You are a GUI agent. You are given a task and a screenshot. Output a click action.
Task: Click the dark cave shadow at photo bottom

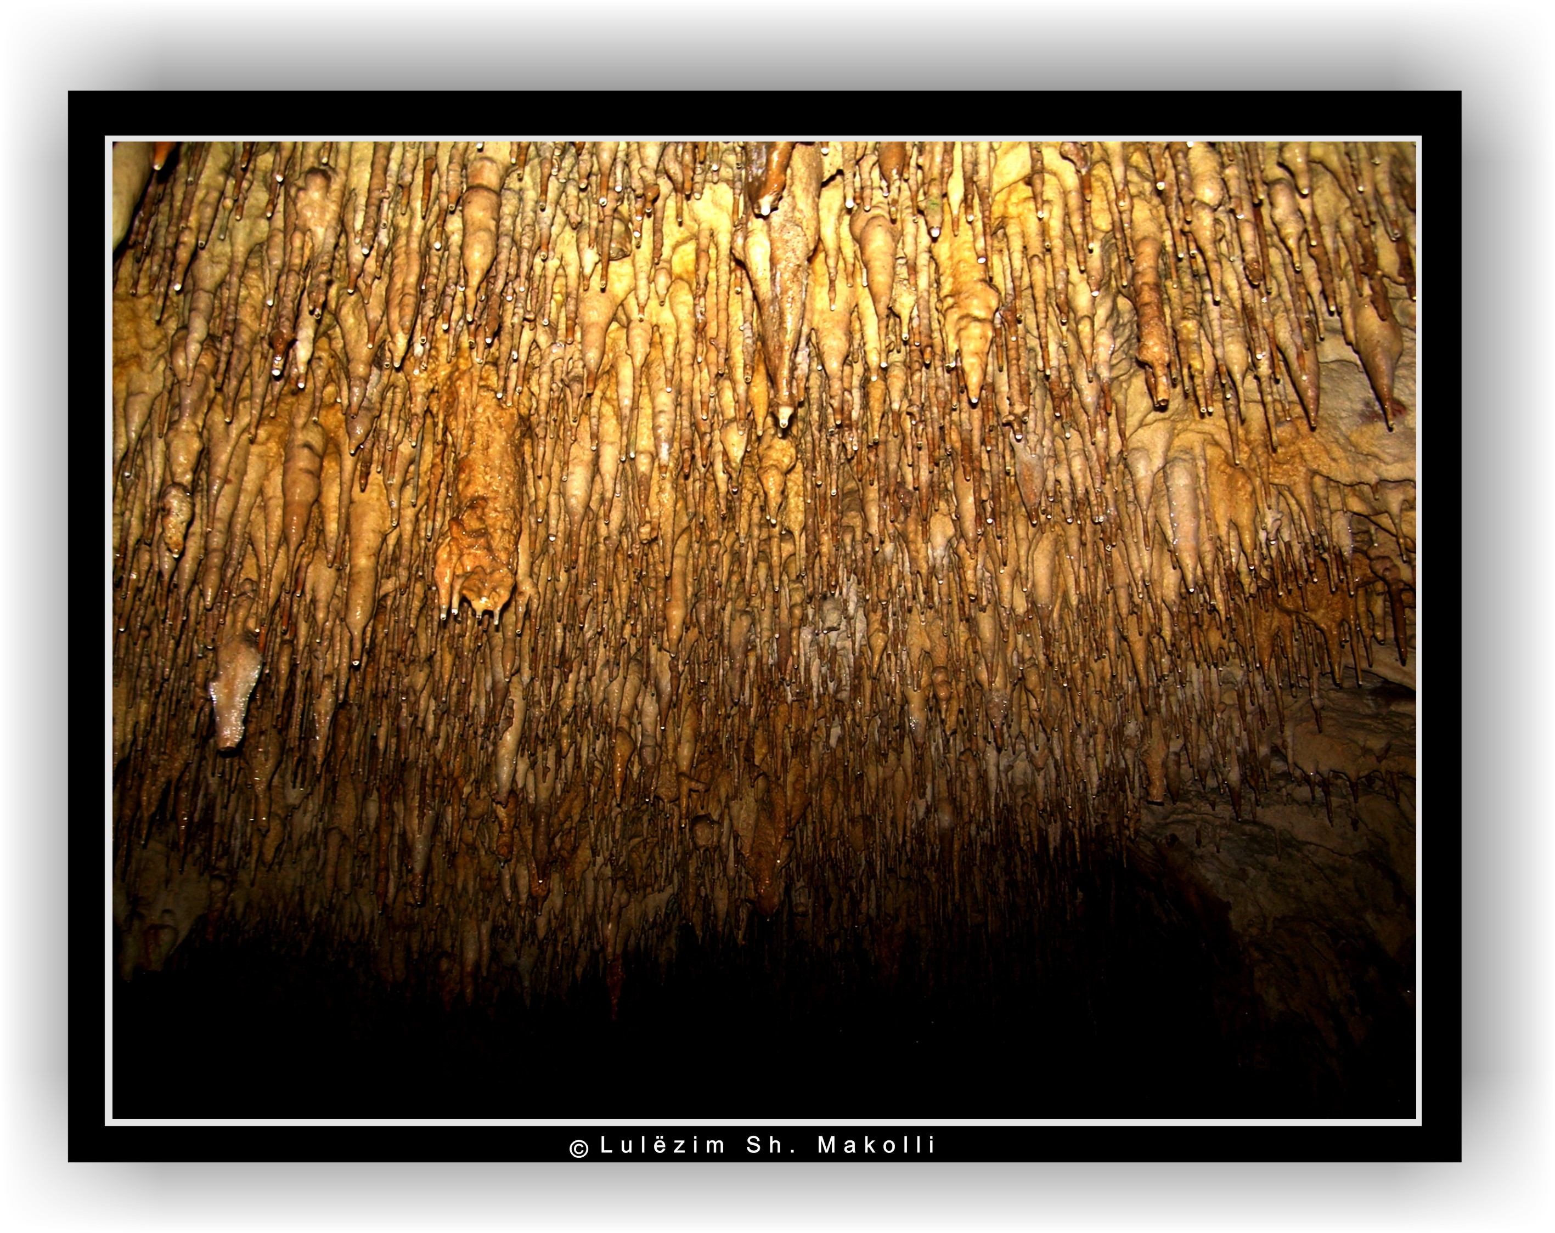pos(649,1053)
